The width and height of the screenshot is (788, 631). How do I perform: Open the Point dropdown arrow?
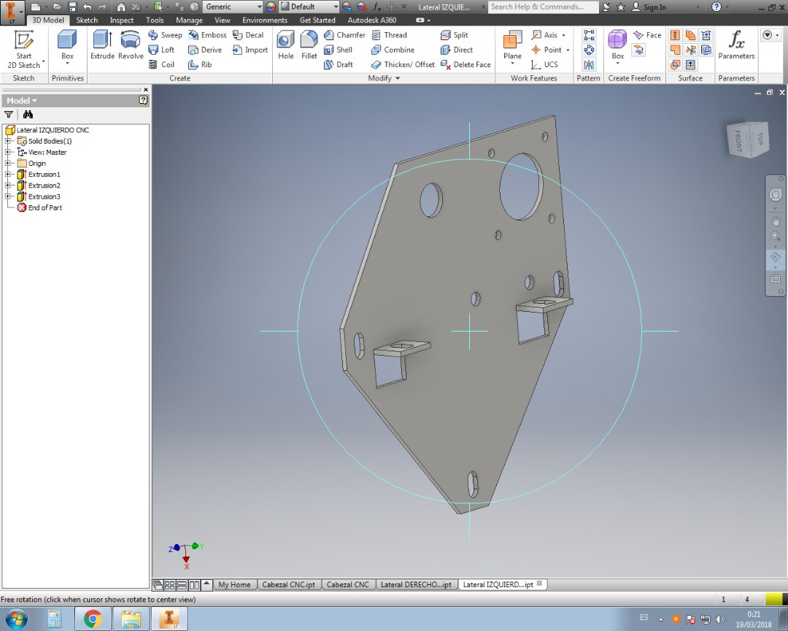click(568, 50)
